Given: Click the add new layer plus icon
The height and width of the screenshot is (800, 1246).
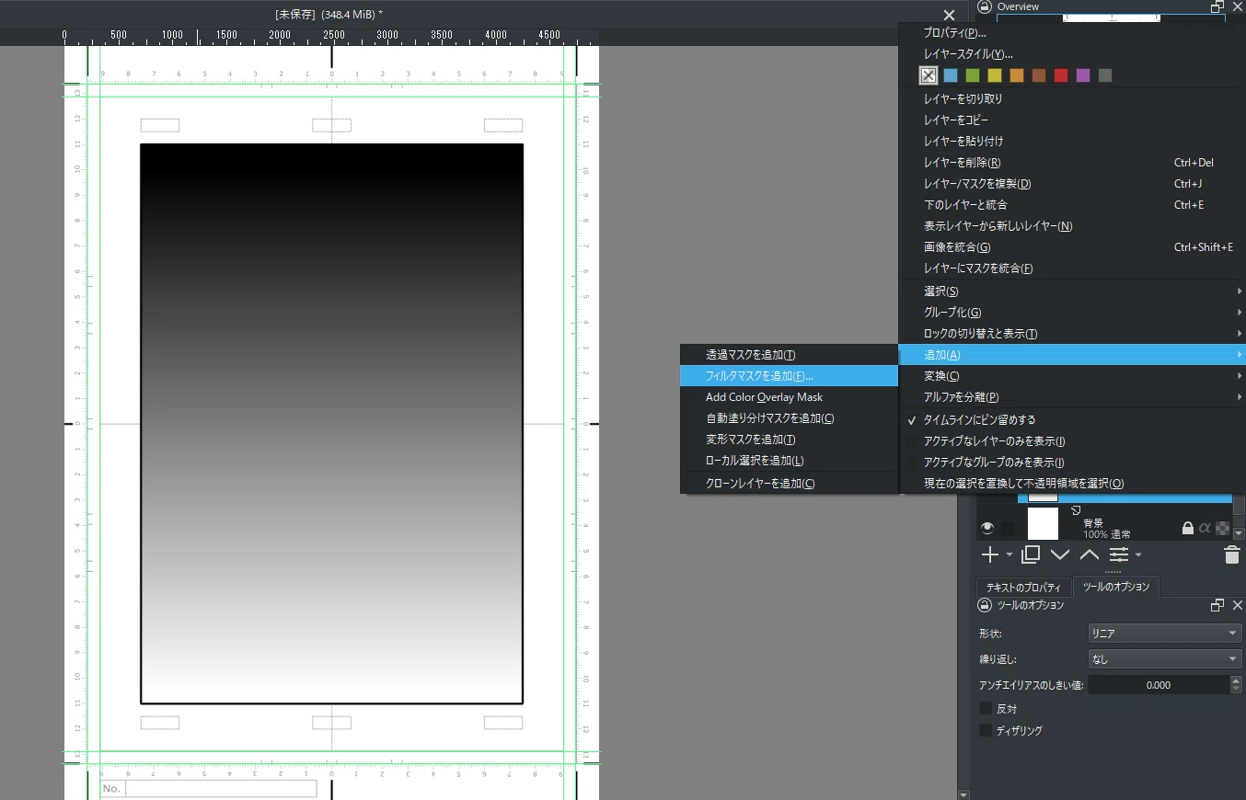Looking at the screenshot, I should click(990, 554).
